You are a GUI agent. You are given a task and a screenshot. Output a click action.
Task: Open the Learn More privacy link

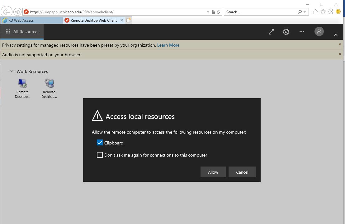point(168,45)
